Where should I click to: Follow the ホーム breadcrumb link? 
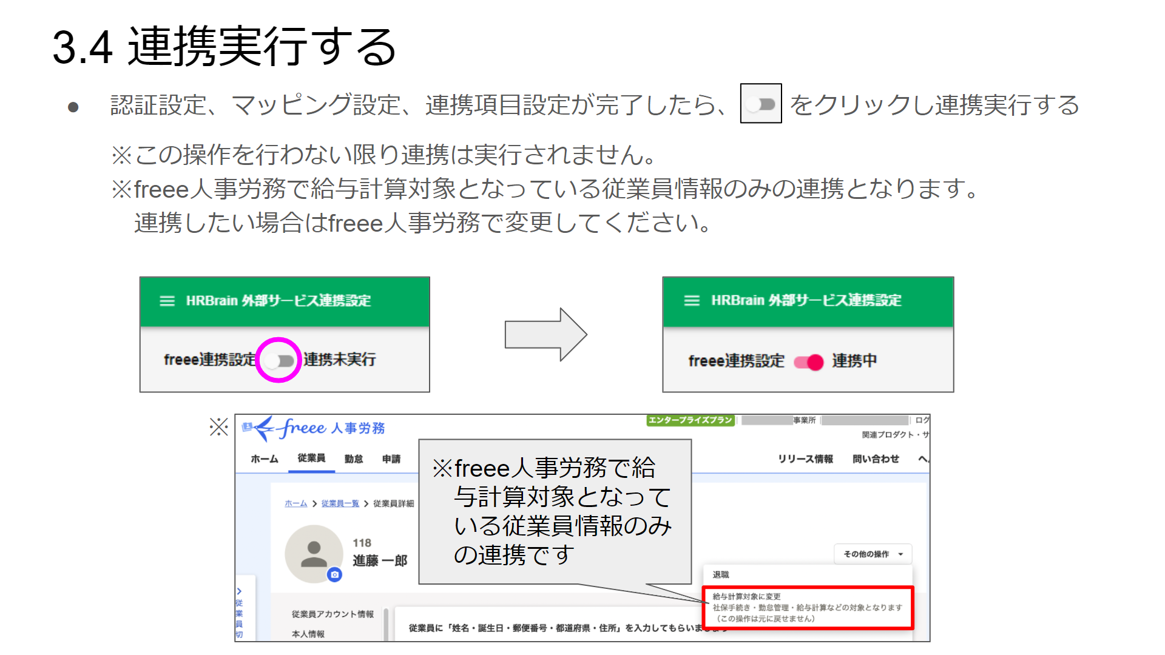[296, 503]
